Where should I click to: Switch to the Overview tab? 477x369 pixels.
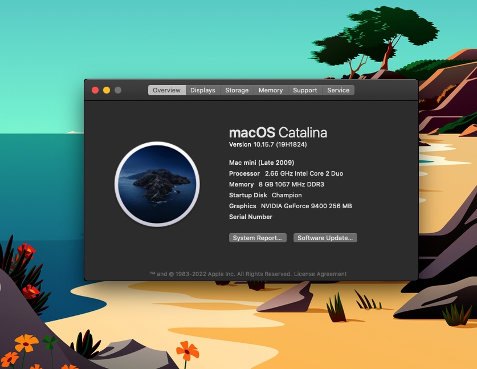point(167,90)
